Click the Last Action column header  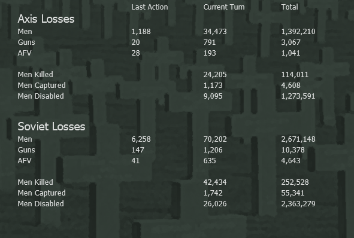[x=150, y=7]
